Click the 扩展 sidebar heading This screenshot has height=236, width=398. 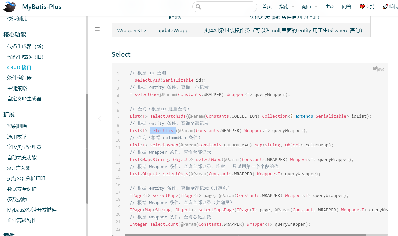pyautogui.click(x=9, y=115)
